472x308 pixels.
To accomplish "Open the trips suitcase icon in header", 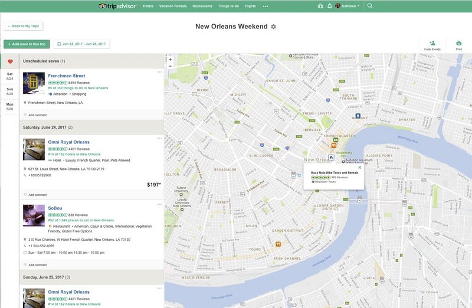I will [320, 6].
